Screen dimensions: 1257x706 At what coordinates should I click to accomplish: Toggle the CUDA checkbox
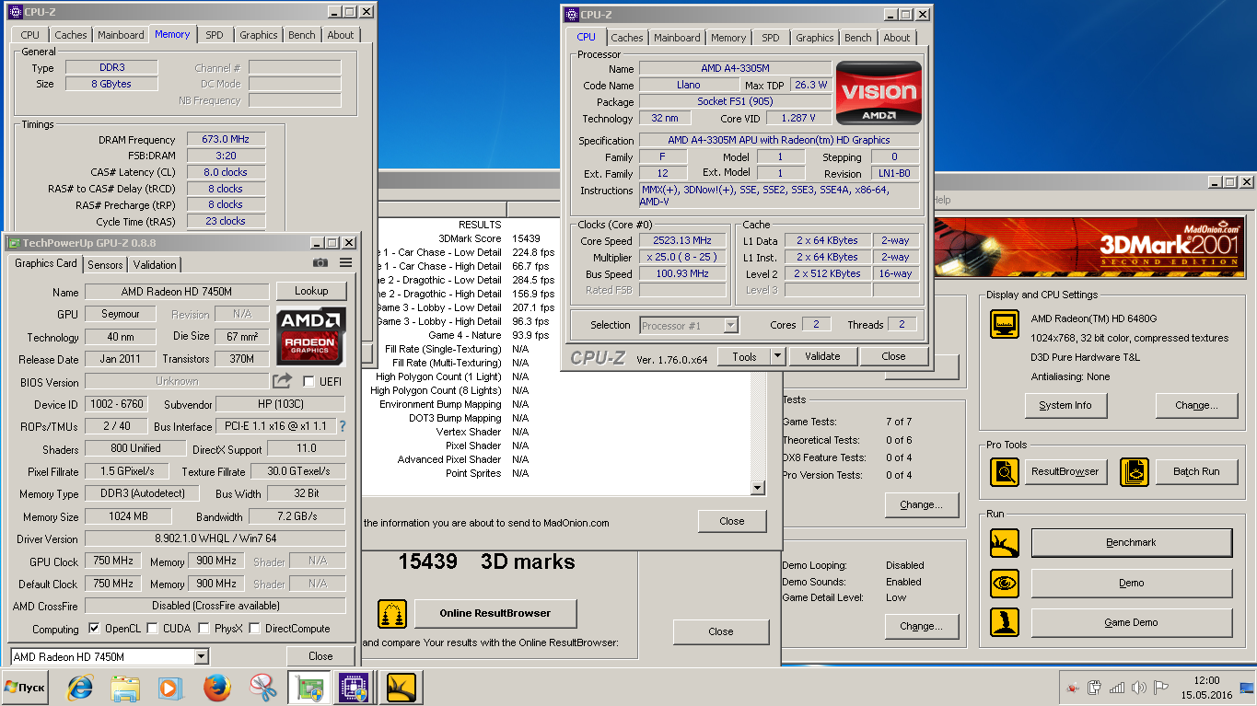tap(153, 629)
